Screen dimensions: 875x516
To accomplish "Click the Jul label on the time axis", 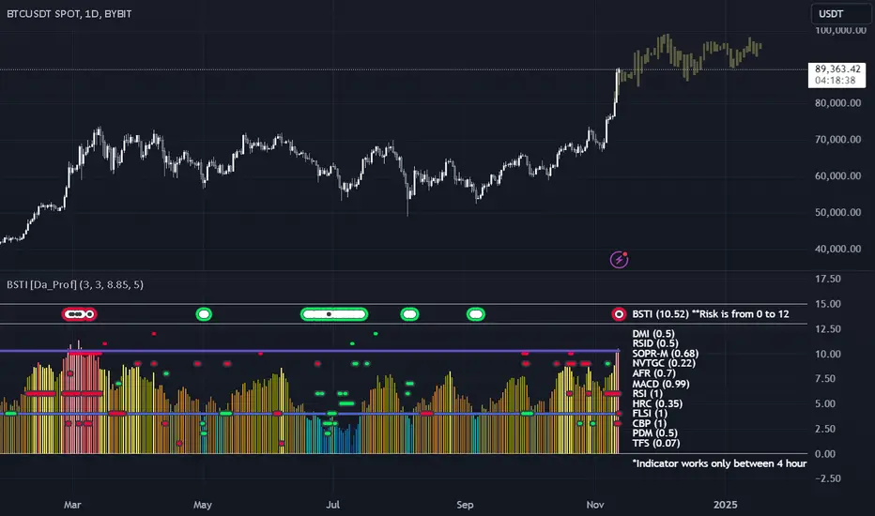I will click(332, 505).
